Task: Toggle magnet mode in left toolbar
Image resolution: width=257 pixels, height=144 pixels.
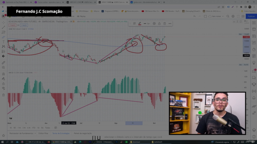Action: (4, 74)
